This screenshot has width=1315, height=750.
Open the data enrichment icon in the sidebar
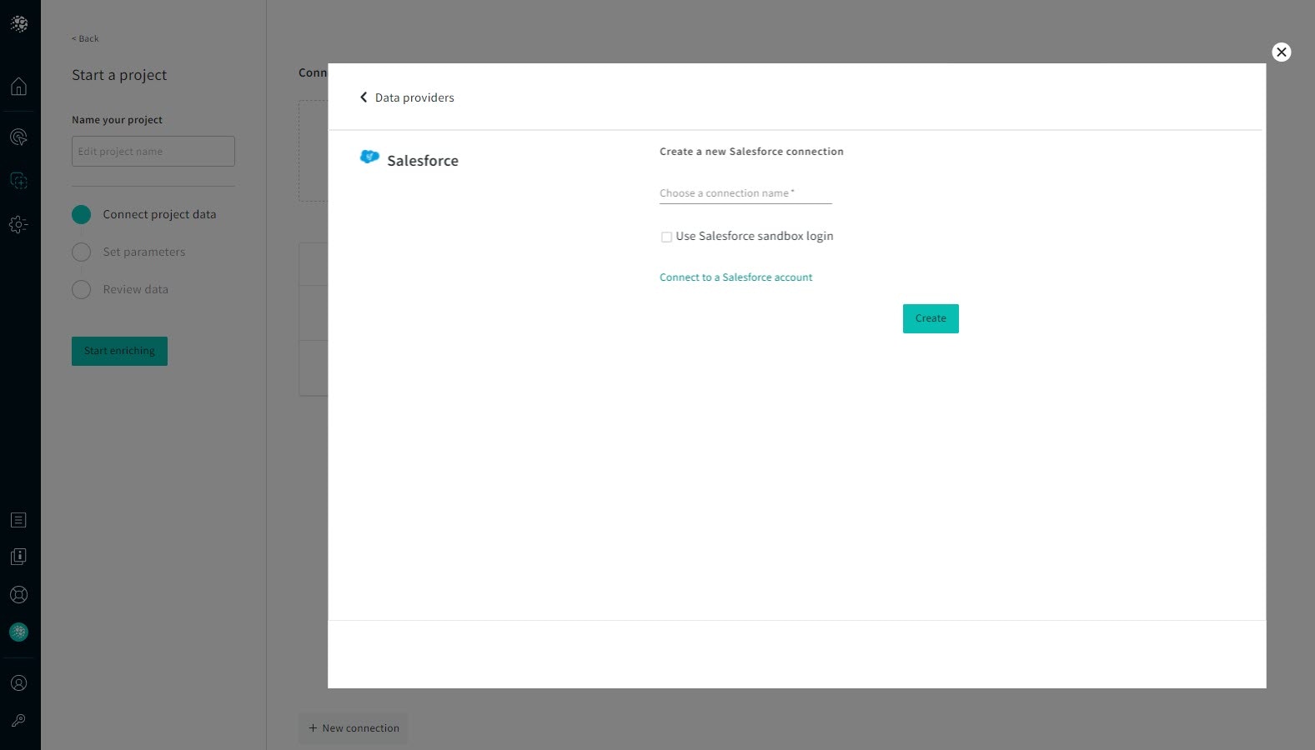(x=18, y=181)
